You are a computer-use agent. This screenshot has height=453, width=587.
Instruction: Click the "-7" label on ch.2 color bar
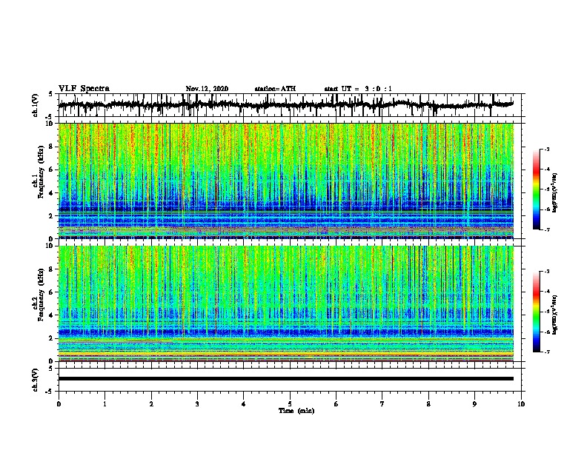click(x=546, y=352)
